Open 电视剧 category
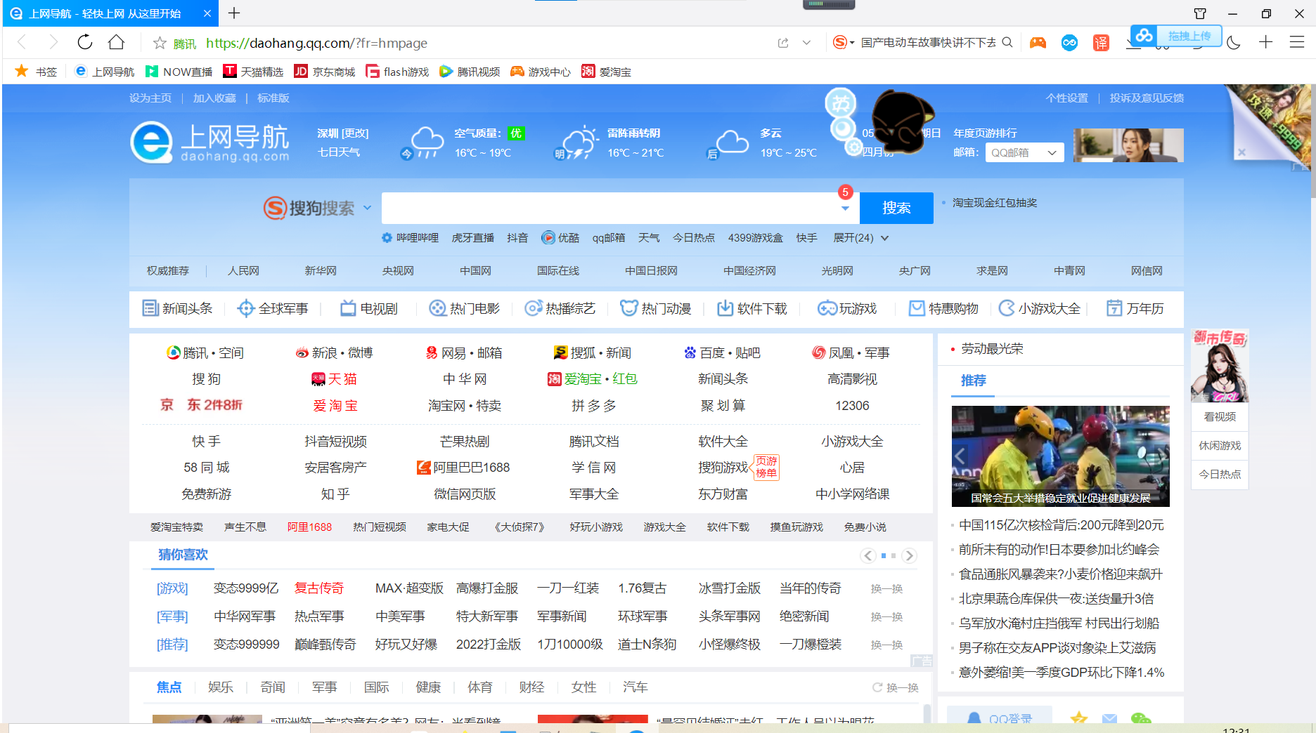 [369, 308]
